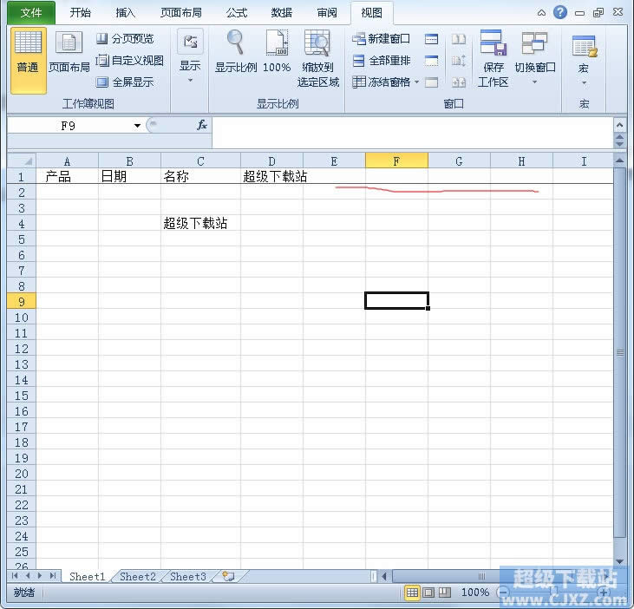The width and height of the screenshot is (634, 609).
Task: Switch to Sheet3 tab
Action: 188,576
